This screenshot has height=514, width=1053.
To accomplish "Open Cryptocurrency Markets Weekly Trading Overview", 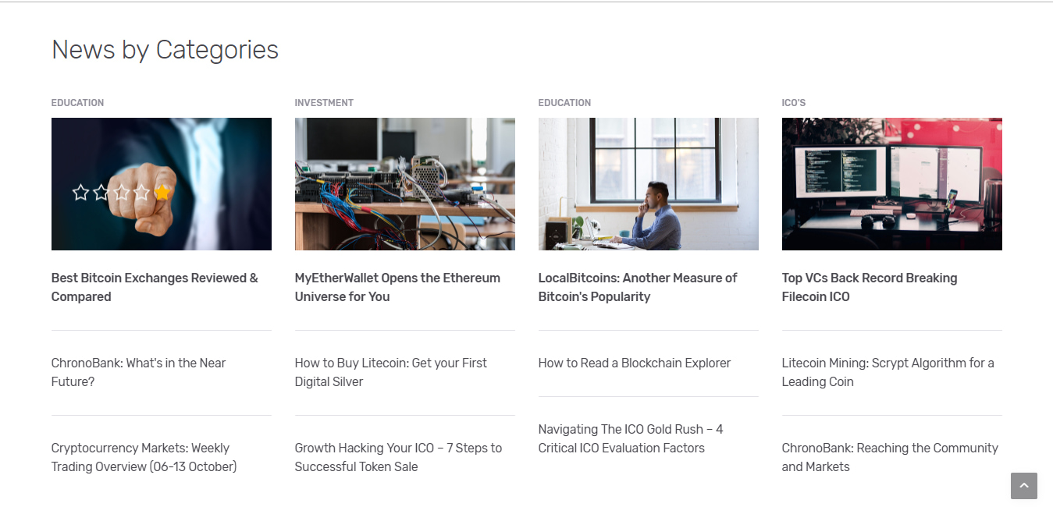I will click(x=144, y=457).
